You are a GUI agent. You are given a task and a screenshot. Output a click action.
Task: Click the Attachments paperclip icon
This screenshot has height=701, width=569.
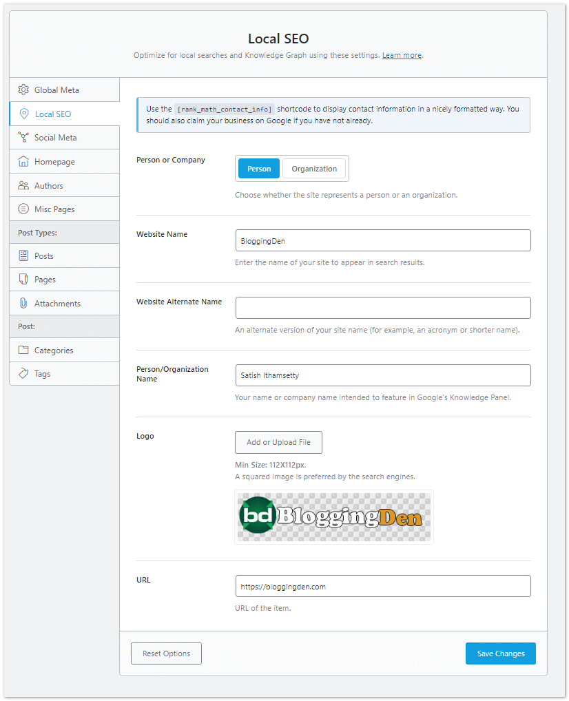(x=23, y=304)
